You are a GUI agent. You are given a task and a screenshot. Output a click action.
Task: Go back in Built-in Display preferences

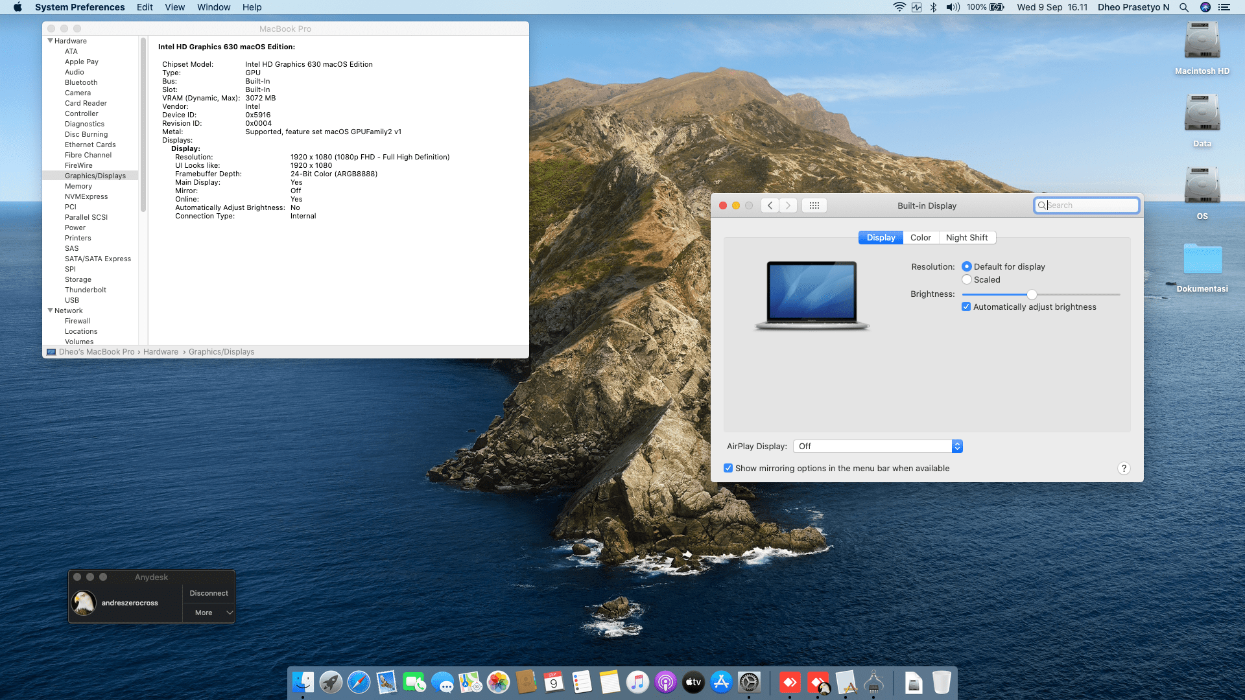(x=770, y=205)
